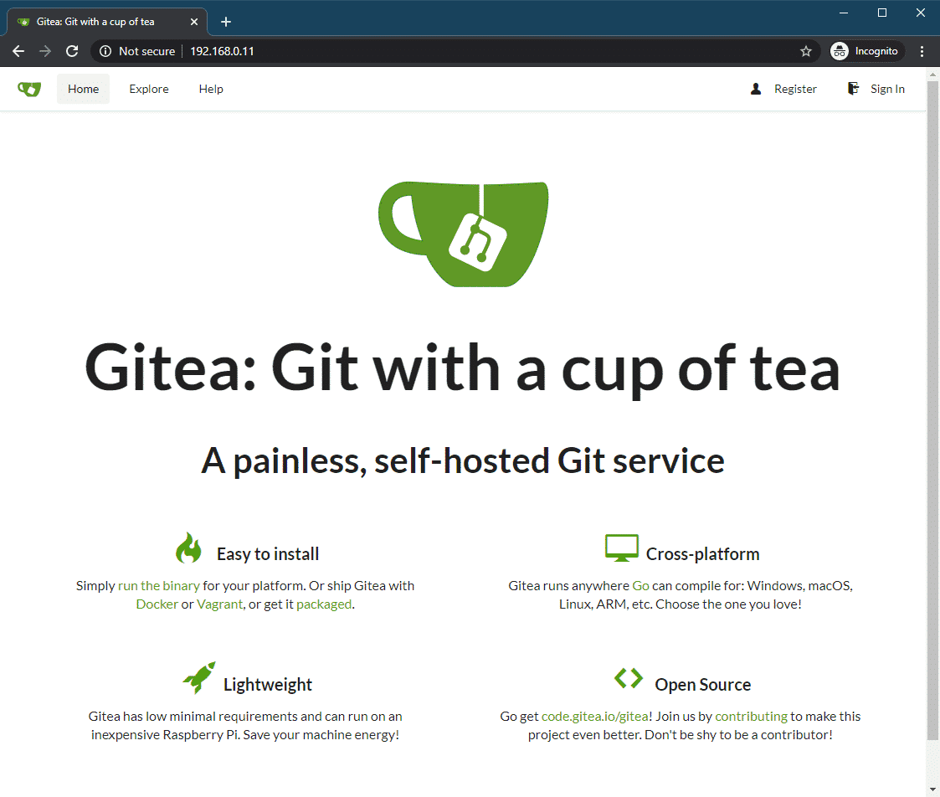
Task: Click the code brackets icon beside Open Source
Action: 629,678
